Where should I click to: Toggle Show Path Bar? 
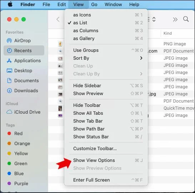[106, 129]
